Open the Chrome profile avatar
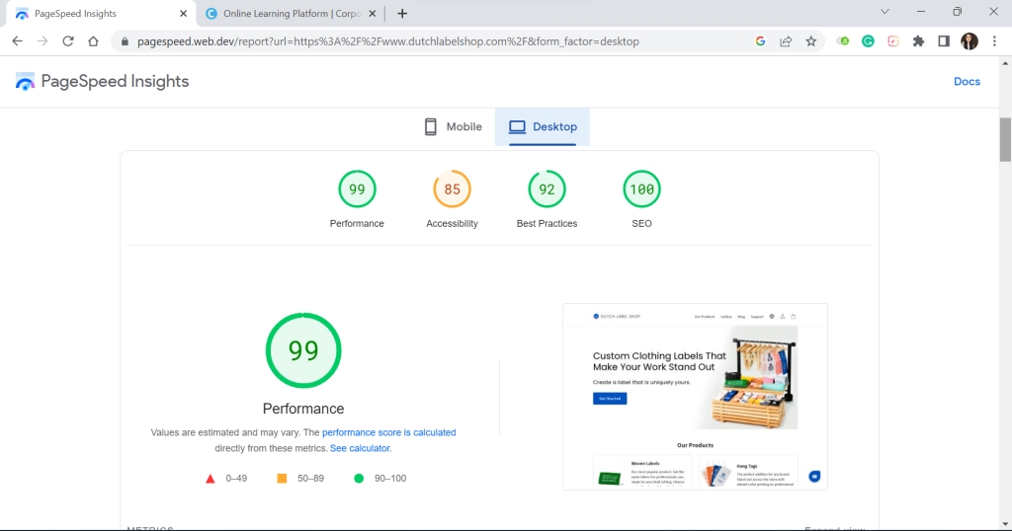Viewport: 1012px width, 531px height. [x=970, y=41]
